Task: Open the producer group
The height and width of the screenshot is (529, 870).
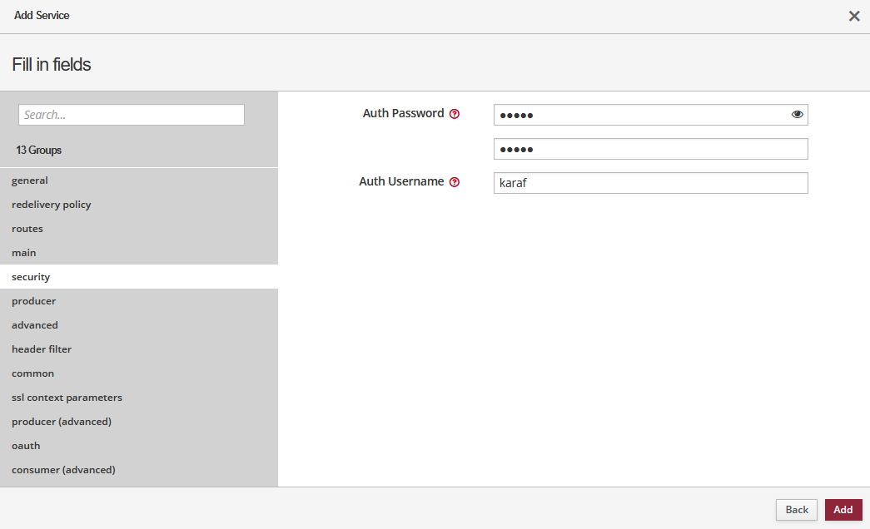Action: 33,301
